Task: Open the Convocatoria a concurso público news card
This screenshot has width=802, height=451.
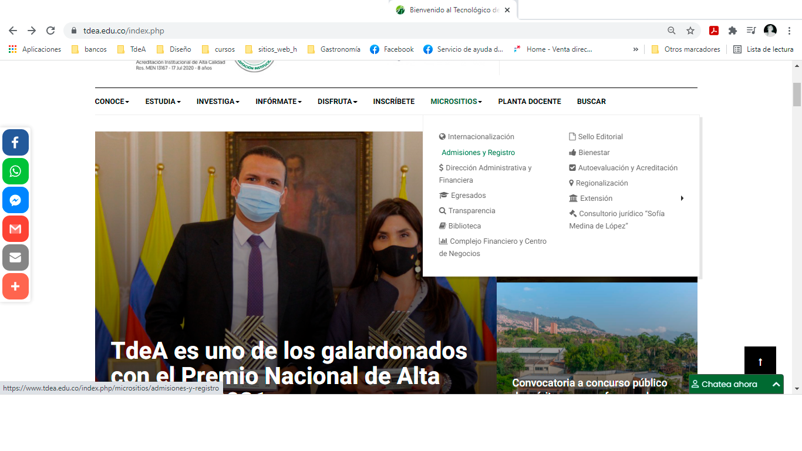Action: (597, 338)
